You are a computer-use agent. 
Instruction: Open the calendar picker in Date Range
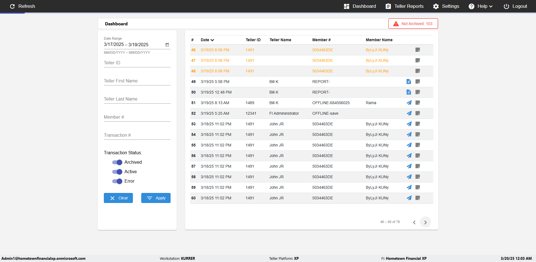pyautogui.click(x=167, y=45)
